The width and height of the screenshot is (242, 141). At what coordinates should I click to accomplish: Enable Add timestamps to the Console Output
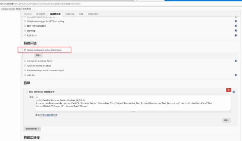25,70
